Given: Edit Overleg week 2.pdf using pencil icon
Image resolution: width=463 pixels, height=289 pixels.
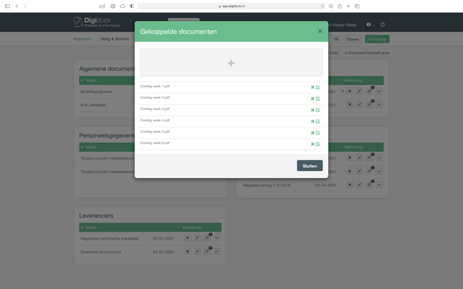Looking at the screenshot, I should [318, 98].
